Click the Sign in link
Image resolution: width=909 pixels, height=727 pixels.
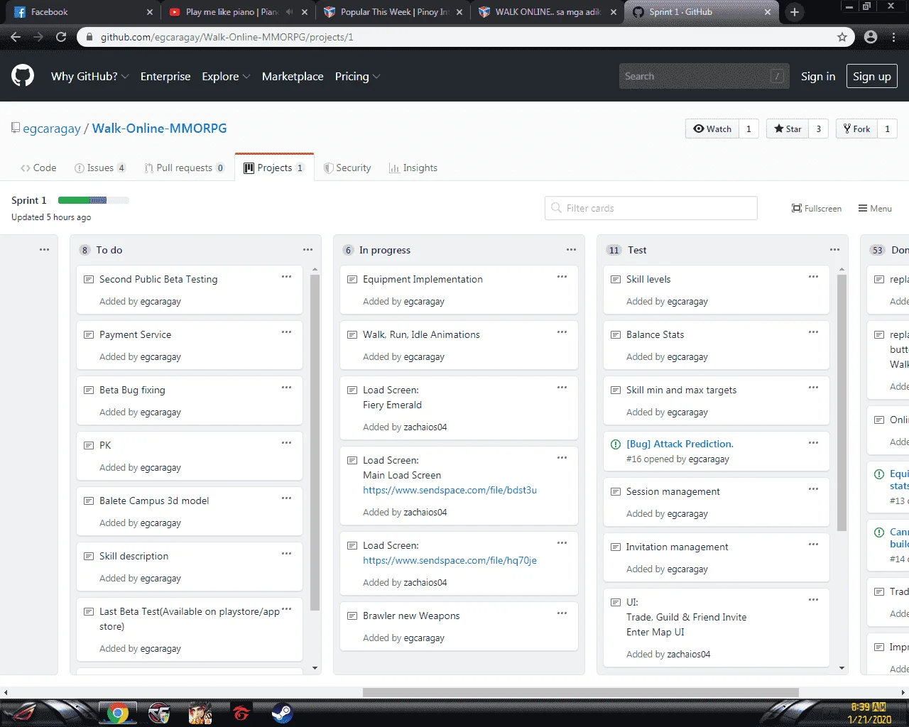click(x=818, y=77)
